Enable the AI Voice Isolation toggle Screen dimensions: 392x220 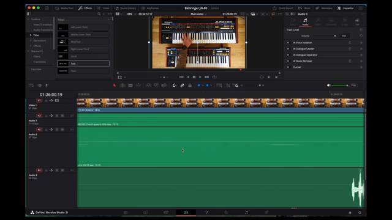pyautogui.click(x=288, y=43)
